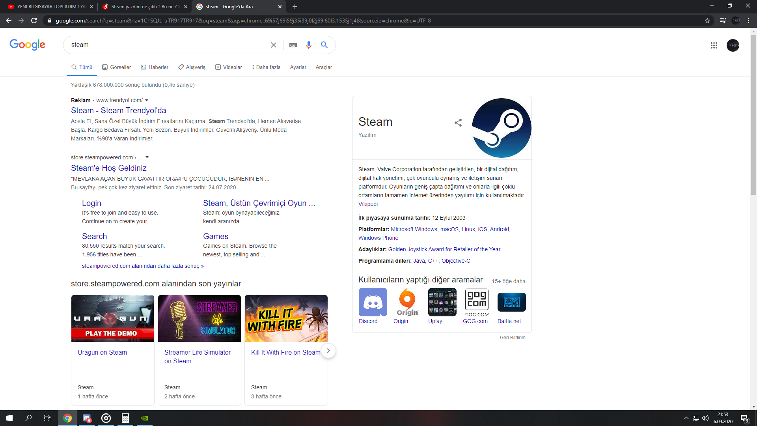Open the Vikipedi link
This screenshot has width=757, height=426.
pyautogui.click(x=368, y=204)
